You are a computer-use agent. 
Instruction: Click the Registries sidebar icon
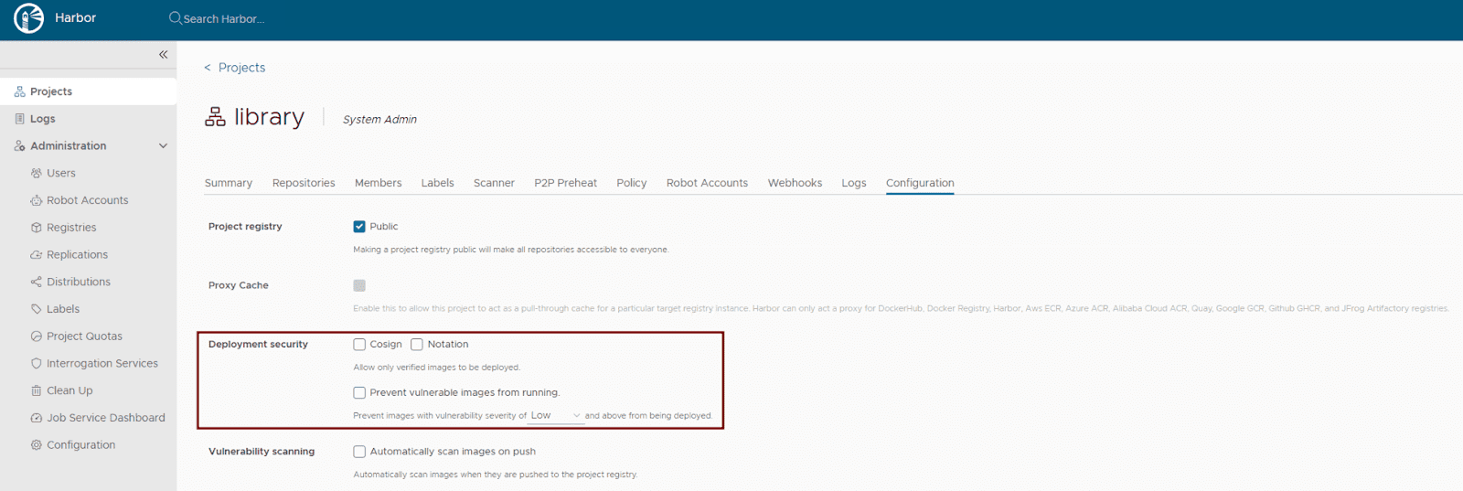coord(37,228)
